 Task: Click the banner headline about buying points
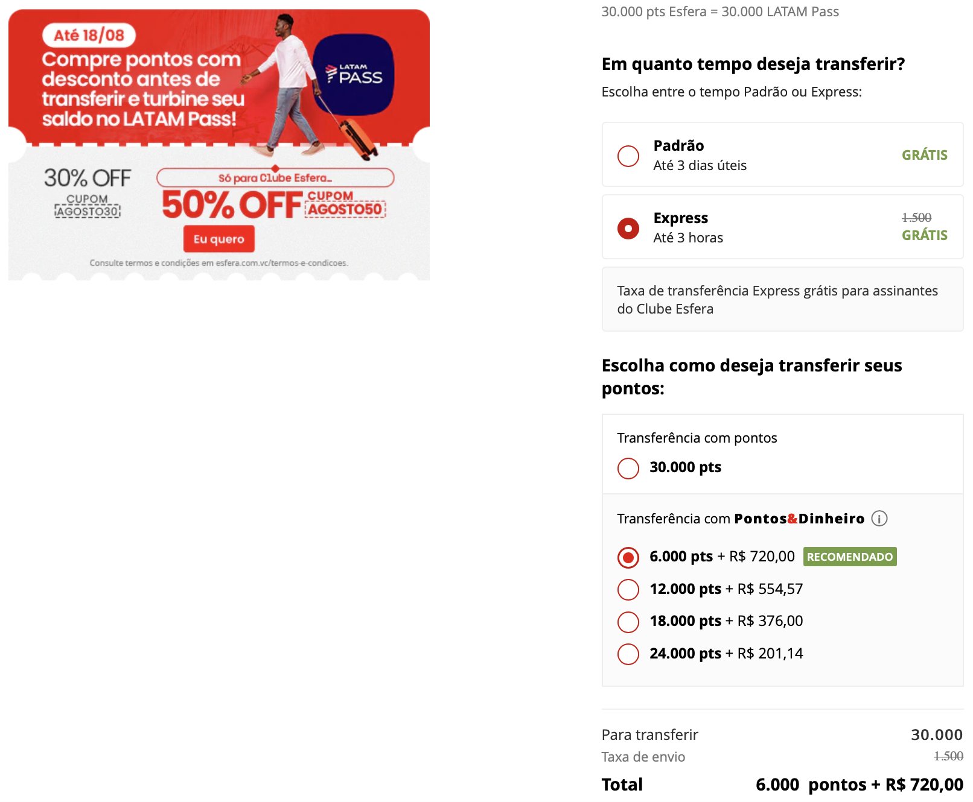pos(143,89)
